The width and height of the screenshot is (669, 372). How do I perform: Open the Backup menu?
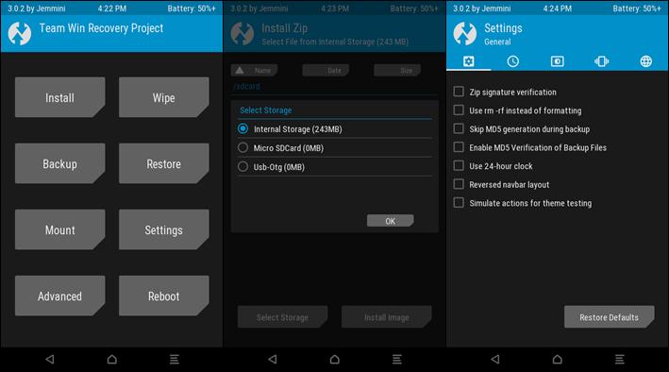click(x=59, y=163)
